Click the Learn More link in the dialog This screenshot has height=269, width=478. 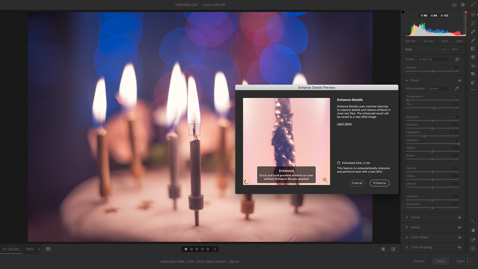[344, 124]
